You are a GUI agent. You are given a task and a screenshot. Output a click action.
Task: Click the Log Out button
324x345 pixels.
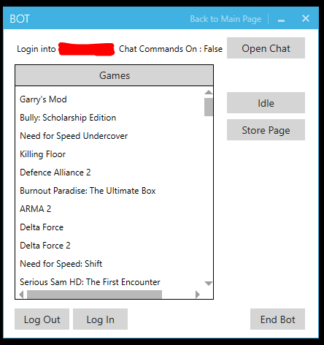(42, 319)
